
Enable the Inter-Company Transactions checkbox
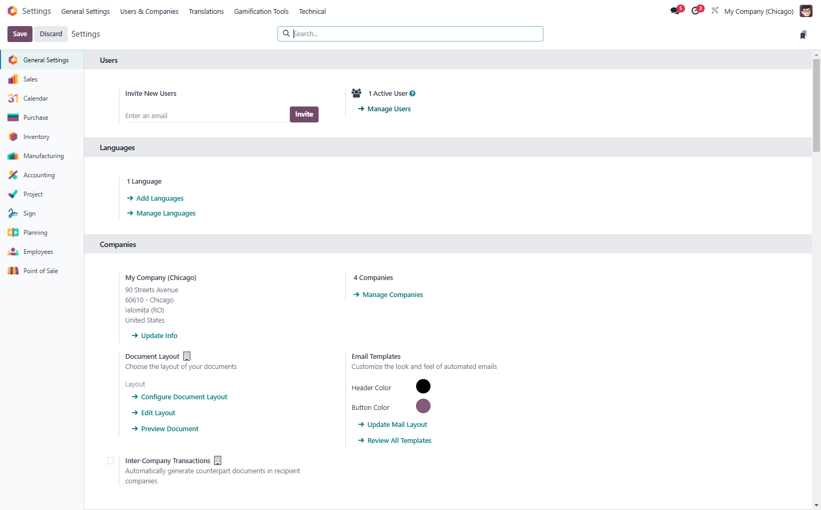(111, 460)
